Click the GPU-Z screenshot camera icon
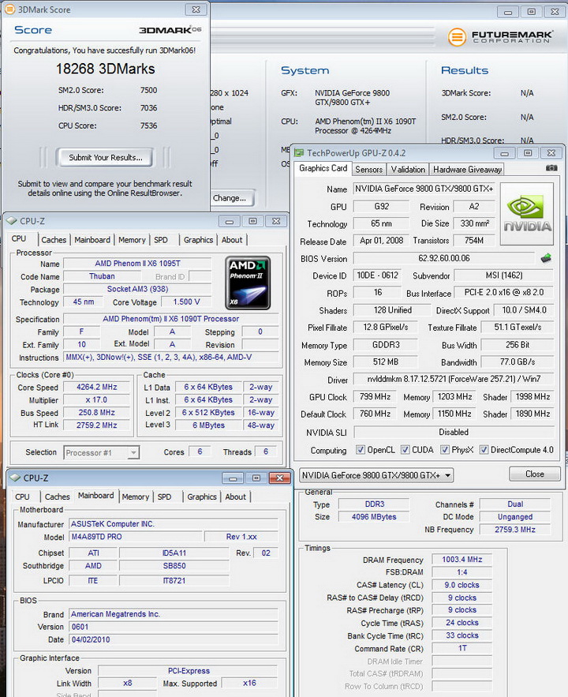 pos(551,168)
